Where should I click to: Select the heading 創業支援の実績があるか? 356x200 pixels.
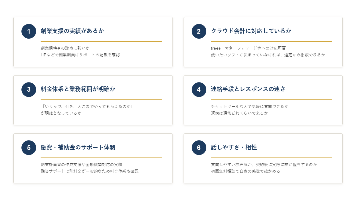[72, 31]
